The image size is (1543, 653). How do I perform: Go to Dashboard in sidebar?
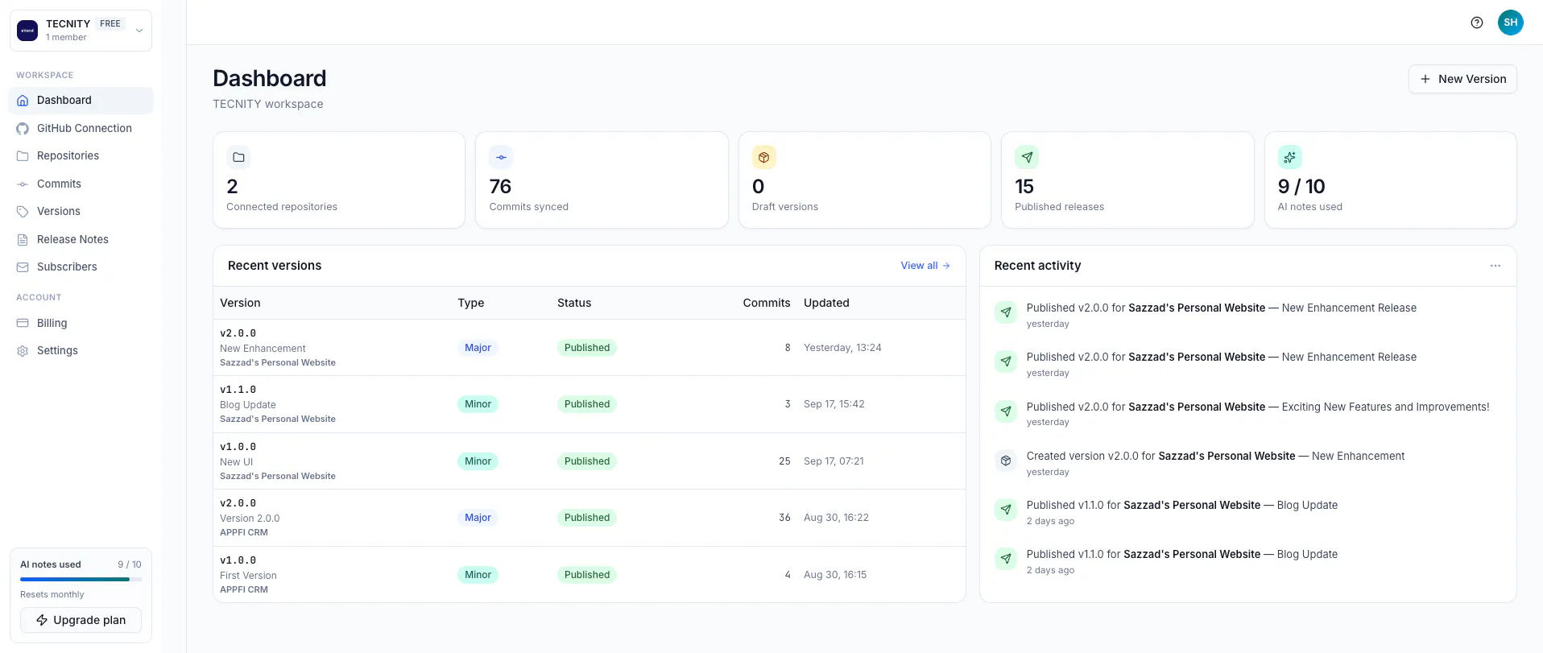[81, 101]
